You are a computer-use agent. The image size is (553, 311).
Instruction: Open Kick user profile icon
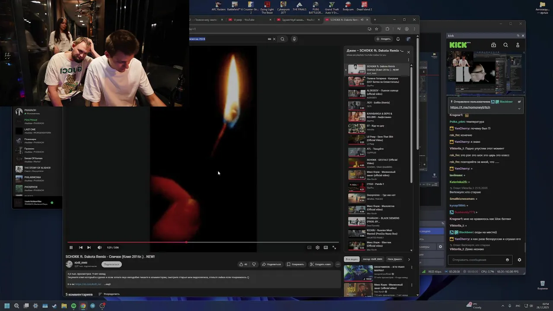tap(518, 45)
